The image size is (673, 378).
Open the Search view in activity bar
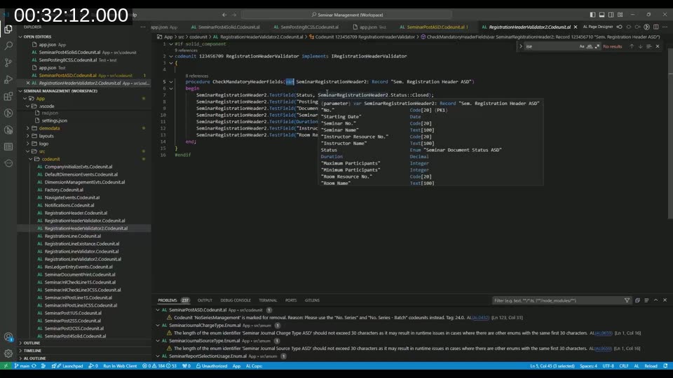[x=8, y=45]
